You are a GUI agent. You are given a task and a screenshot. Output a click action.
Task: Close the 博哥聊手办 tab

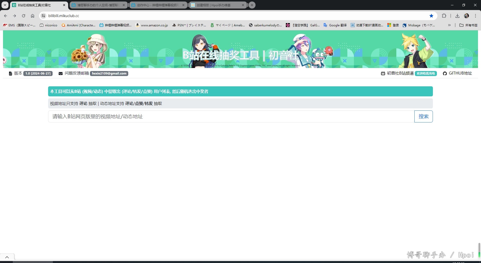click(124, 5)
